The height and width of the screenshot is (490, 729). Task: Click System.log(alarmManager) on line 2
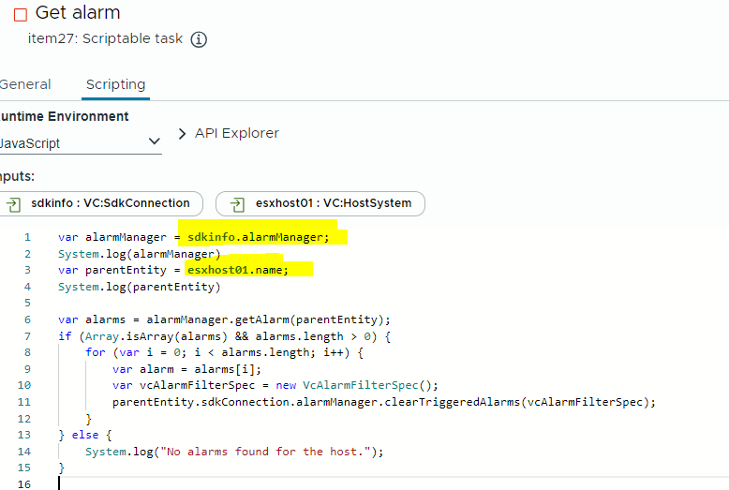(139, 254)
